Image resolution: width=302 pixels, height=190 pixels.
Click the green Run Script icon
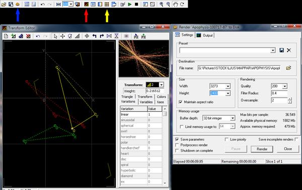point(130,4)
